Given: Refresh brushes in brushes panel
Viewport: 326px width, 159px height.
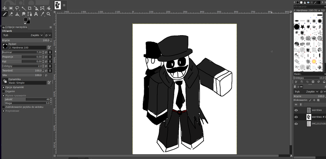Looking at the screenshot, I should coord(318,82).
